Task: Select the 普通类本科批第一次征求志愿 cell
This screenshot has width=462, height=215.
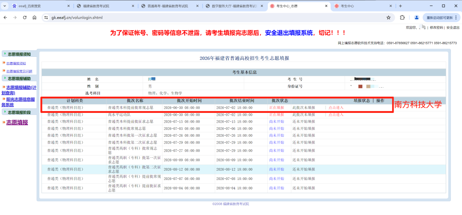Action: 133,135
